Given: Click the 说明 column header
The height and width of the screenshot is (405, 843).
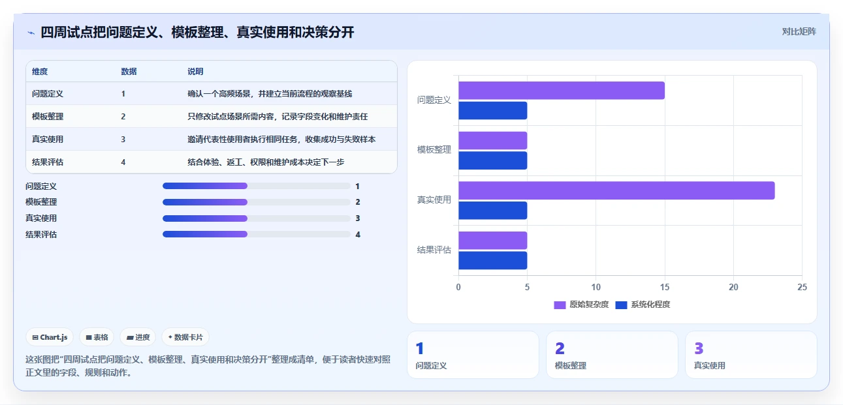Looking at the screenshot, I should tap(195, 72).
